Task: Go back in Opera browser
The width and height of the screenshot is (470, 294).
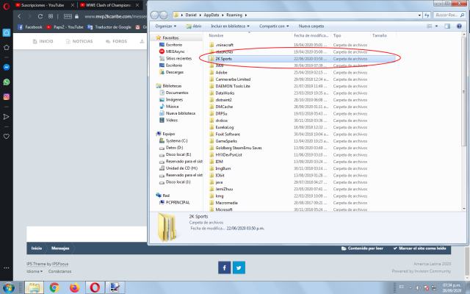Action: 20,16
